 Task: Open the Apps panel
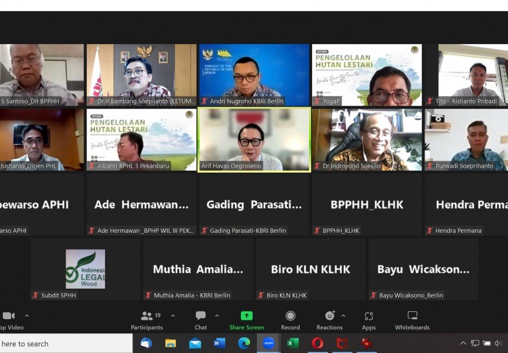[x=369, y=320]
